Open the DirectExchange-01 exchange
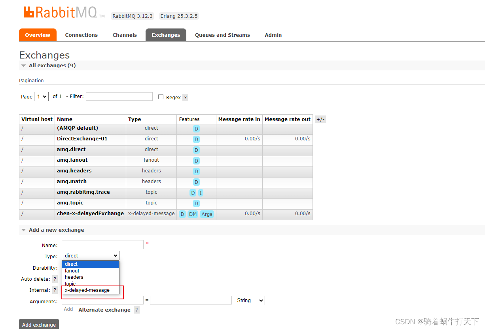The width and height of the screenshot is (485, 329). pyautogui.click(x=82, y=139)
